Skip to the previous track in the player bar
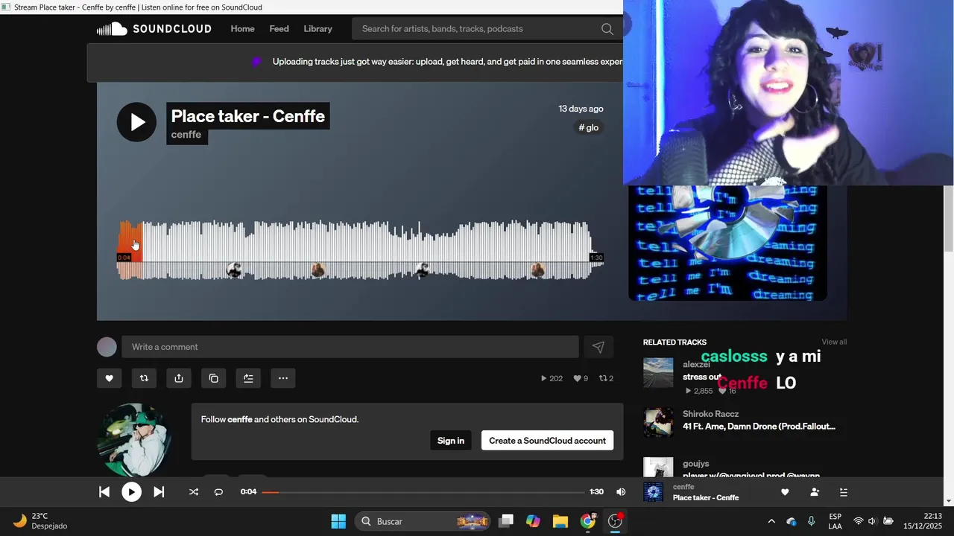Viewport: 954px width, 536px height. point(104,492)
